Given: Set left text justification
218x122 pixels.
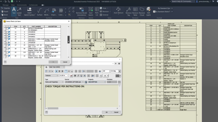Looking at the screenshot, I should click(x=56, y=71).
